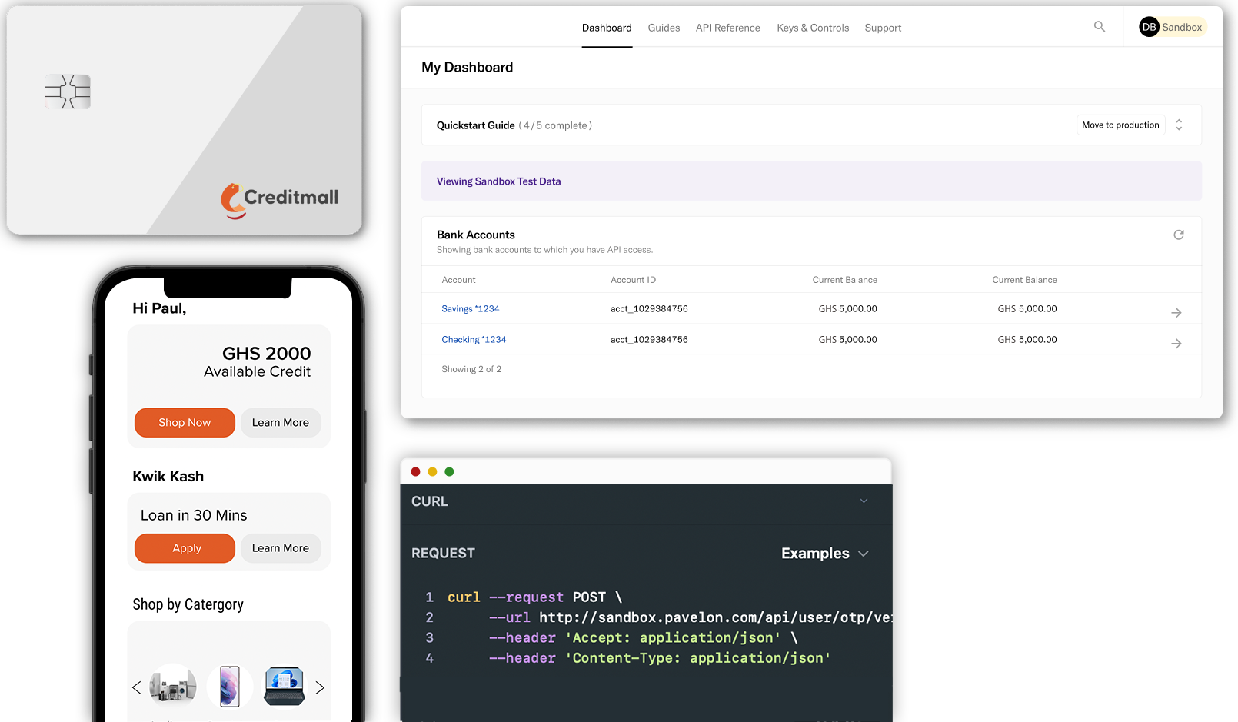Click the Bank Accounts section title
This screenshot has width=1238, height=722.
pyautogui.click(x=476, y=235)
